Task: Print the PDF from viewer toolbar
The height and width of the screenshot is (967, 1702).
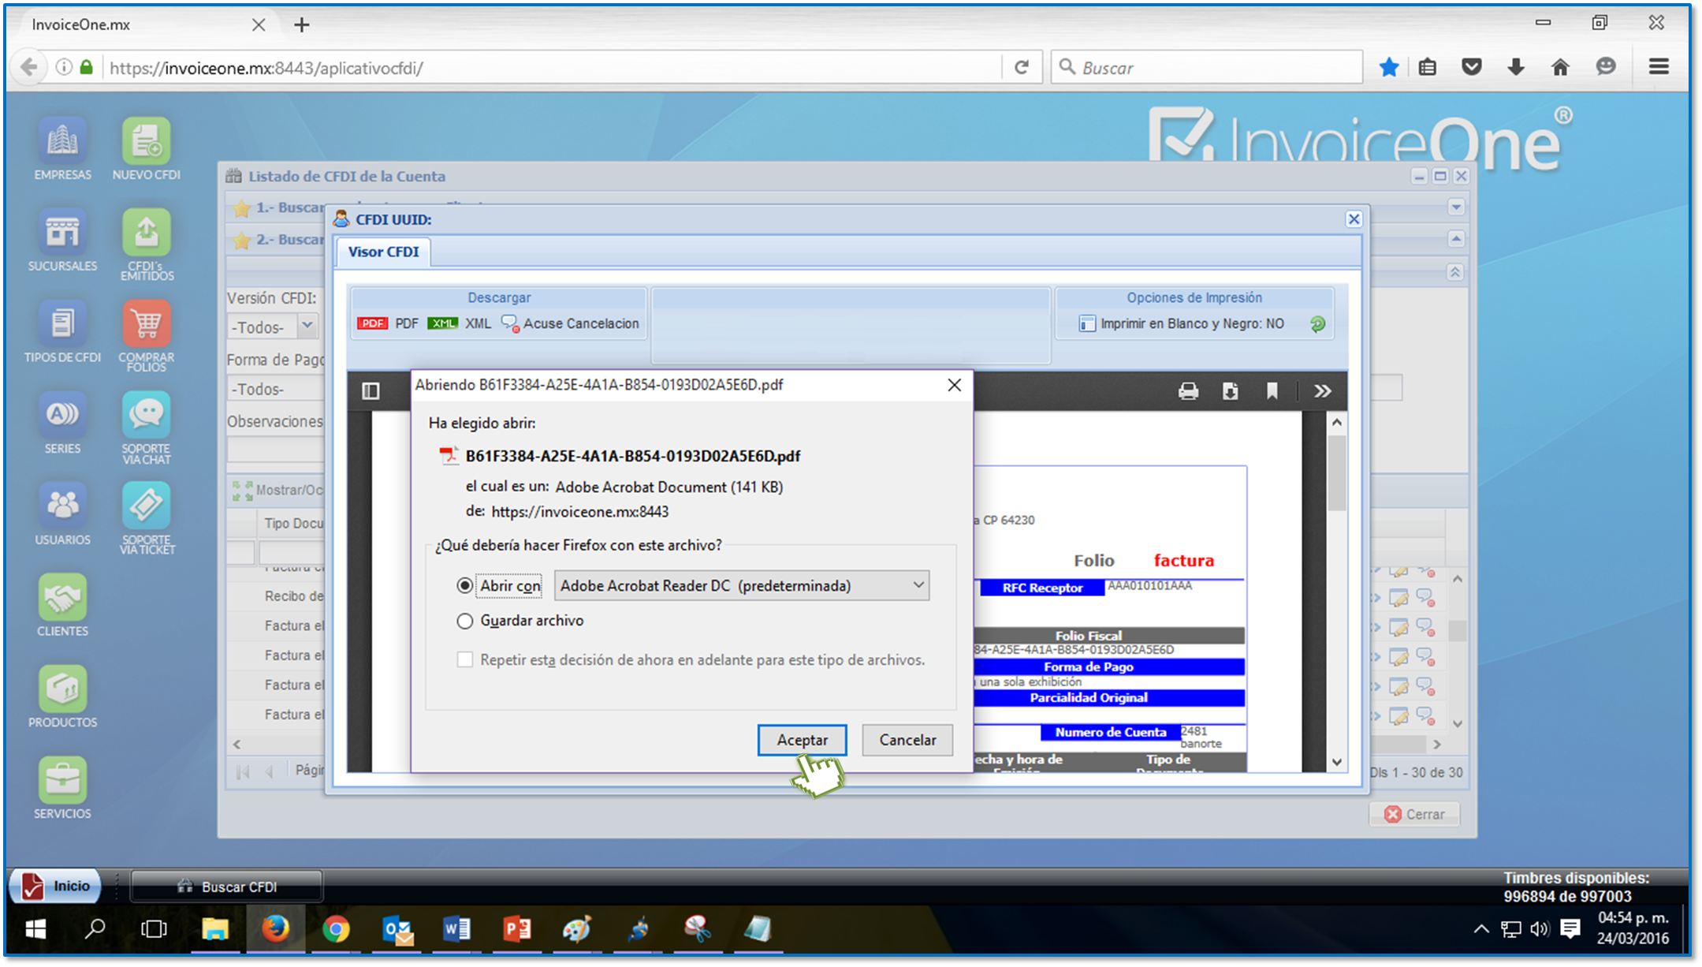Action: click(1188, 391)
